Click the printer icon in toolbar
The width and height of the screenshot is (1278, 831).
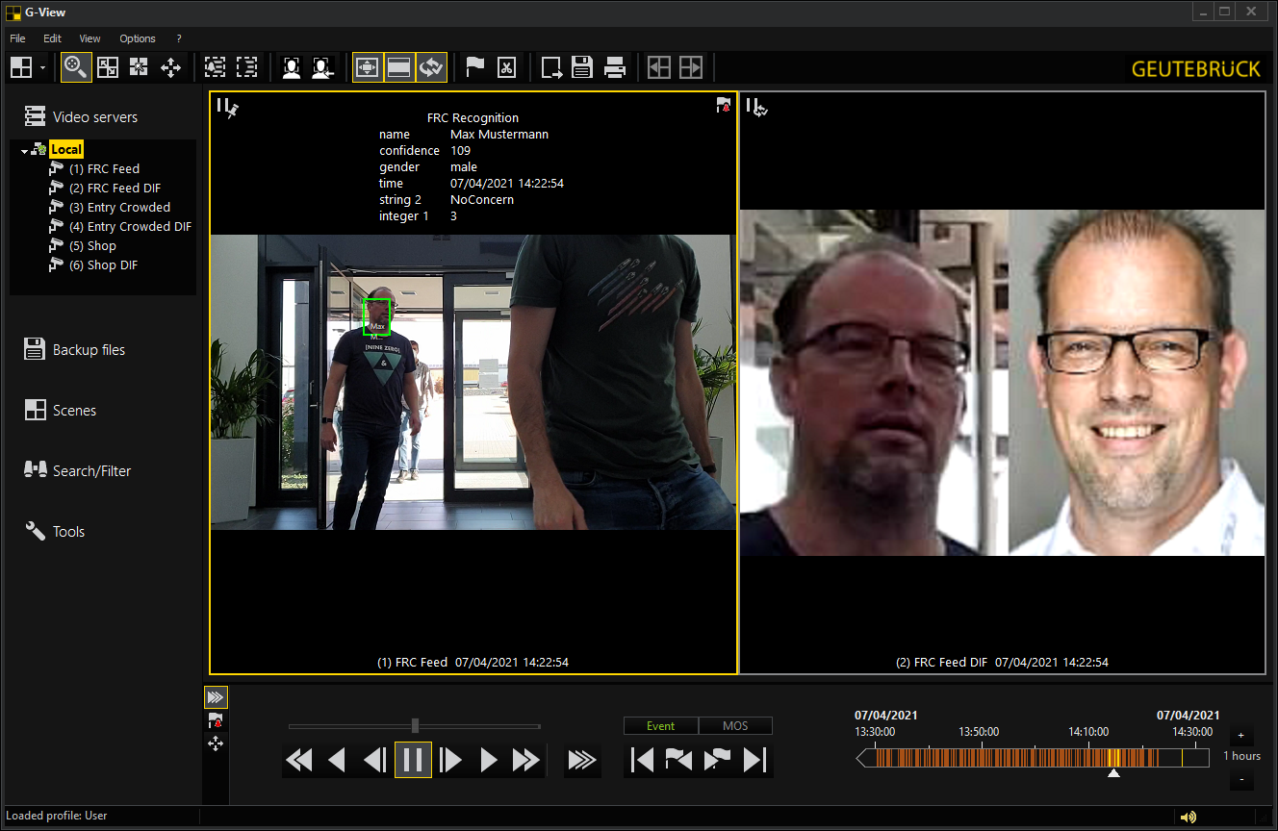coord(615,67)
